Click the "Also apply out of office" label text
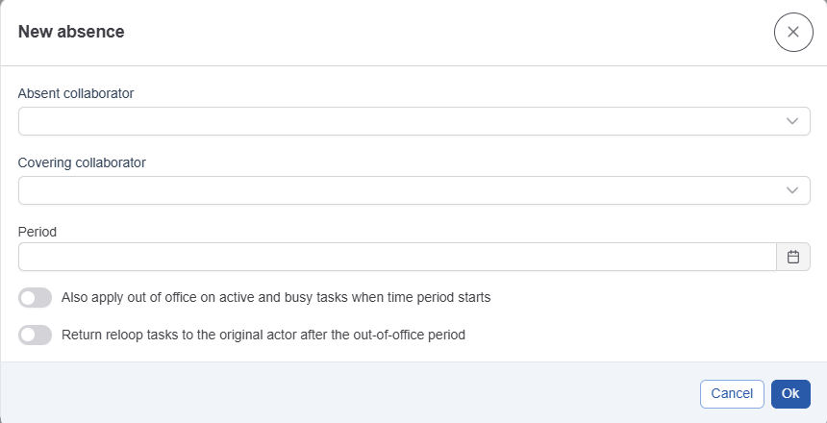The width and height of the screenshot is (827, 423). point(276,298)
